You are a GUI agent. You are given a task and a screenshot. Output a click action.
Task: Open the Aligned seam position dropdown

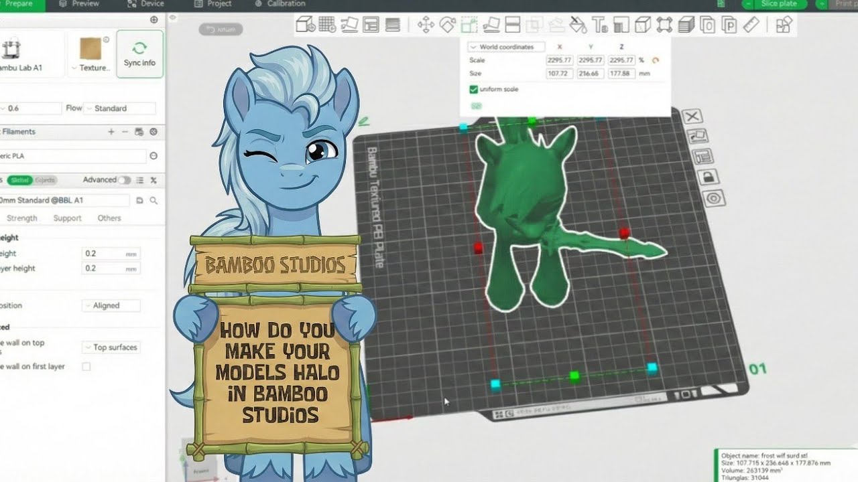(111, 305)
